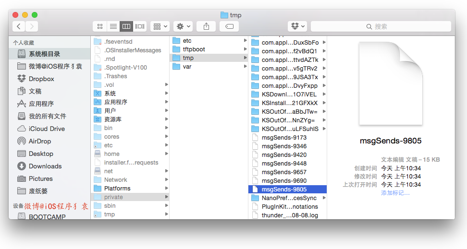Image resolution: width=467 pixels, height=249 pixels.
Task: Open Dropbox in the sidebar
Action: tap(50, 79)
